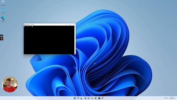Viewport: 177px width, 100px height.
Task: Open File Explorer from the taskbar
Action: click(x=92, y=98)
